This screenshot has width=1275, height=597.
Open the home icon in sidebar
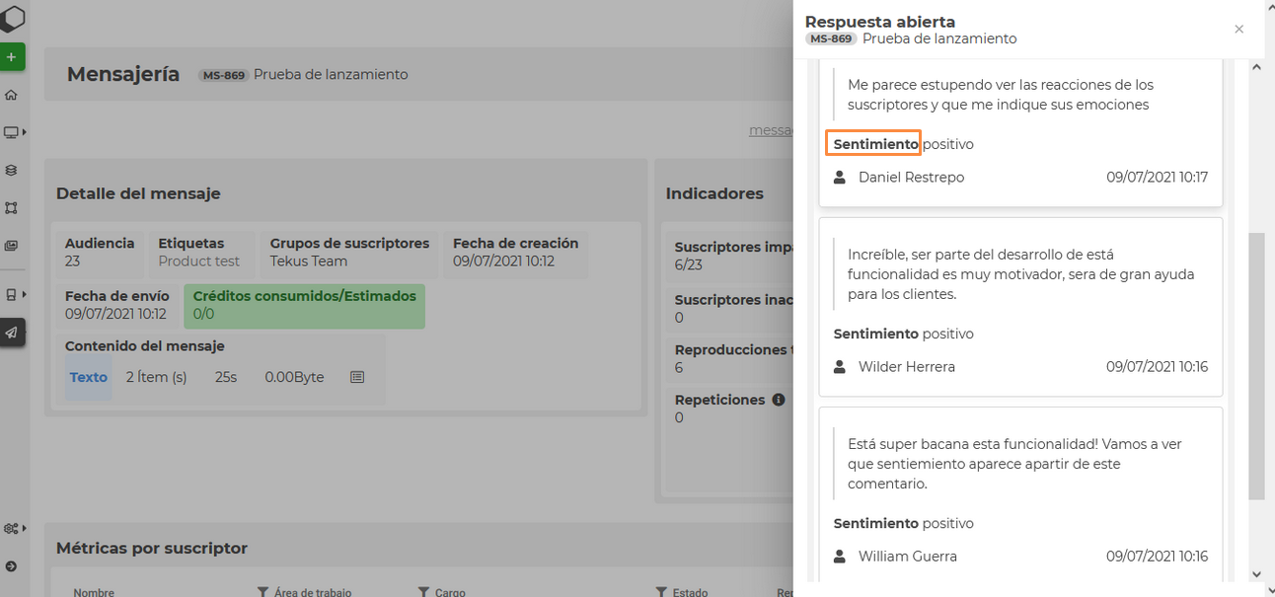coord(12,96)
